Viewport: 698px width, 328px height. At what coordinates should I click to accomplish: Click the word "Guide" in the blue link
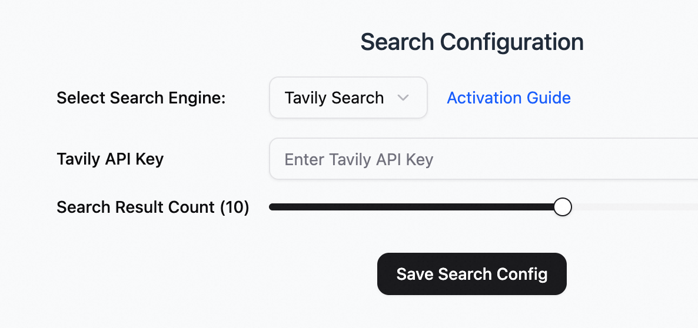pyautogui.click(x=546, y=98)
